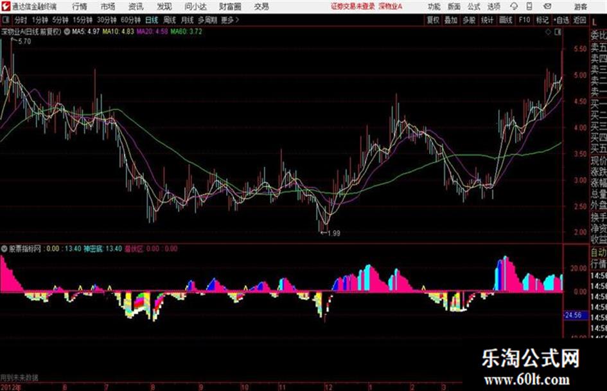Click the 1.99 low price marker

pyautogui.click(x=333, y=233)
